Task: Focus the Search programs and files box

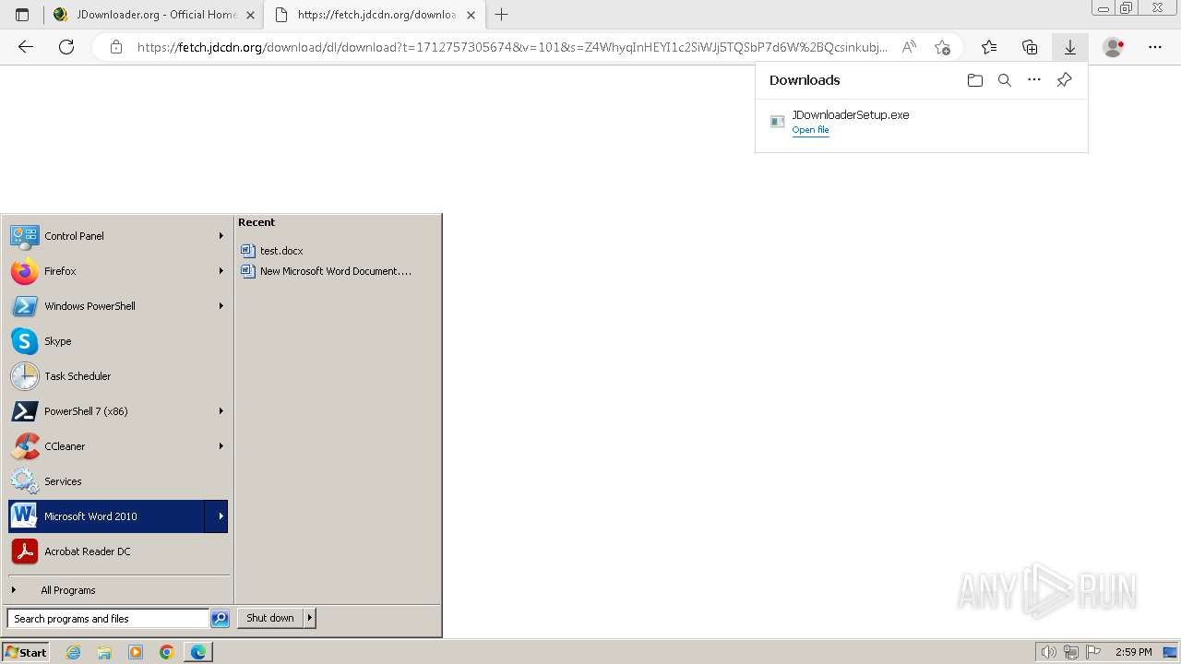Action: click(107, 619)
